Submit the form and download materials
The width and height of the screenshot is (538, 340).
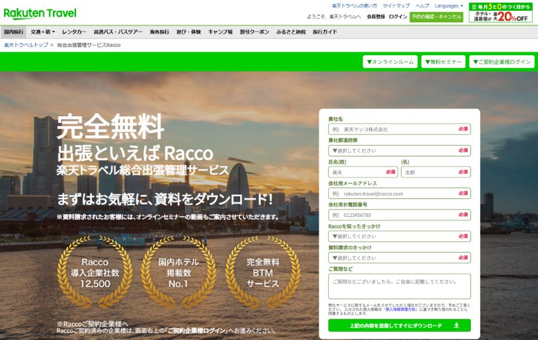[x=399, y=325]
